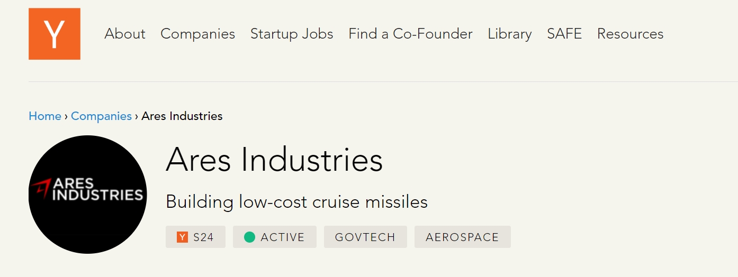The image size is (738, 277).
Task: Filter by the AEROSPACE tag
Action: [463, 237]
